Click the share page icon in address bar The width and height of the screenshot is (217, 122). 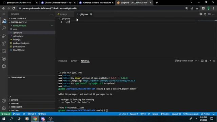192,8
